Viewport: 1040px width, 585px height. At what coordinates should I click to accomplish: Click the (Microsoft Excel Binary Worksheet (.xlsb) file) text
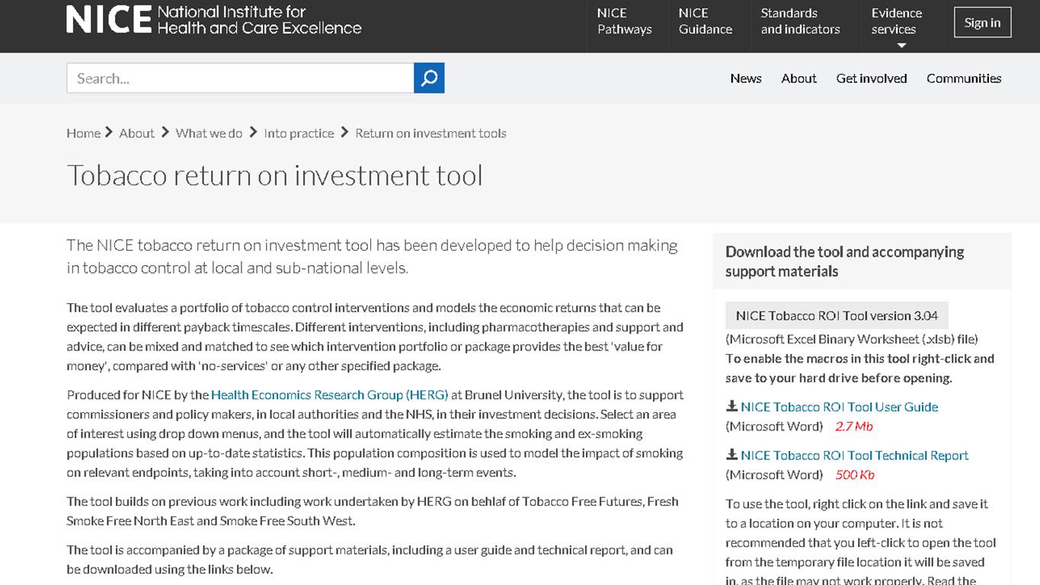(851, 339)
